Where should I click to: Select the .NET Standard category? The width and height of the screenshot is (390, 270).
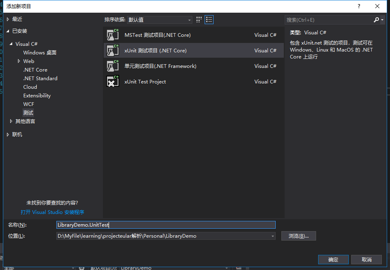[x=40, y=78]
